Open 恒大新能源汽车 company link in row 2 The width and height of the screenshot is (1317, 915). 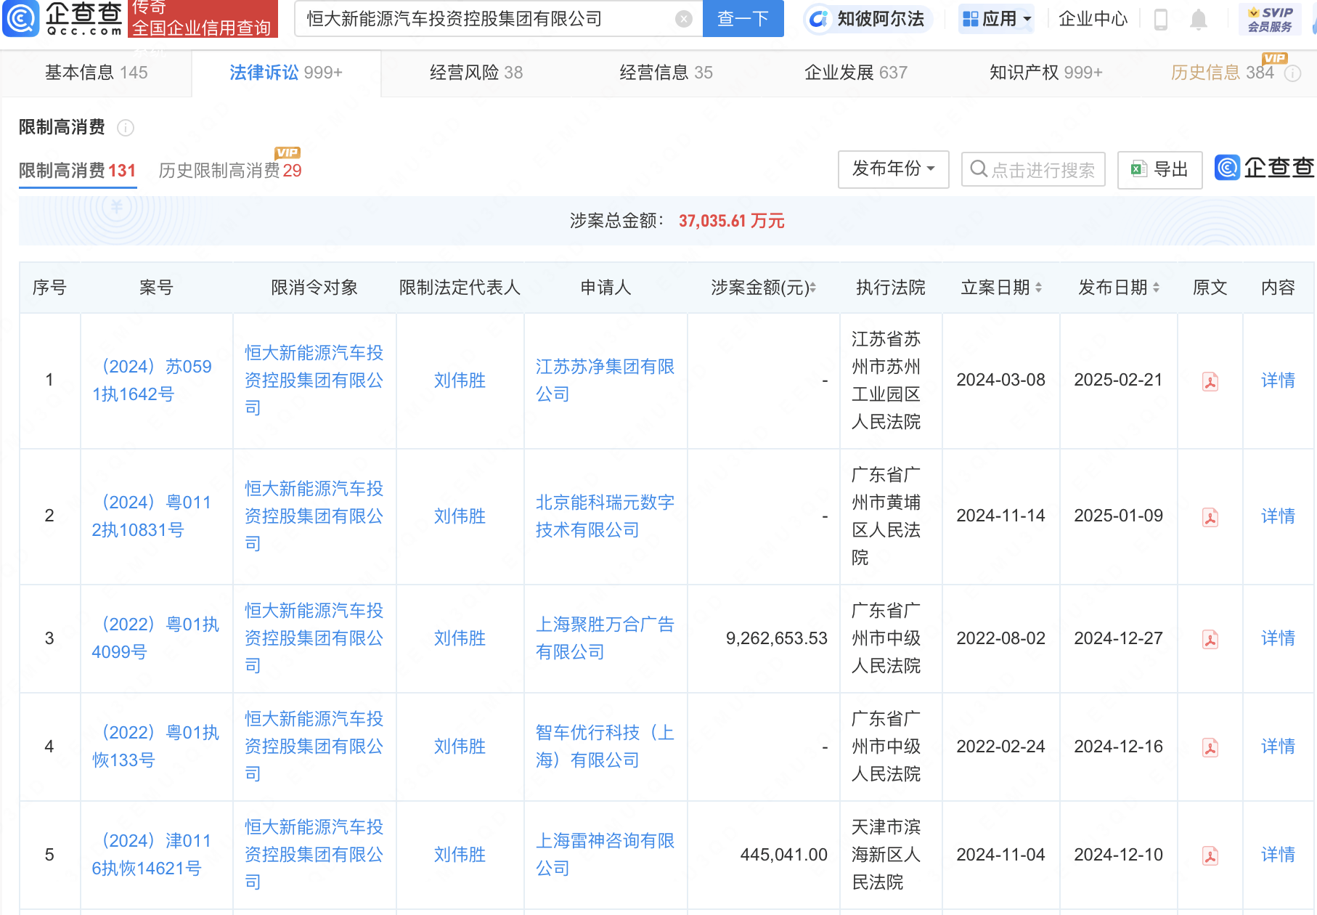coord(314,516)
